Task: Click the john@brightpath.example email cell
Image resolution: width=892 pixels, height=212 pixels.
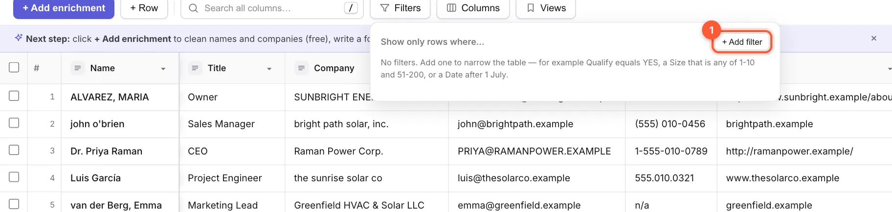Action: [537, 124]
